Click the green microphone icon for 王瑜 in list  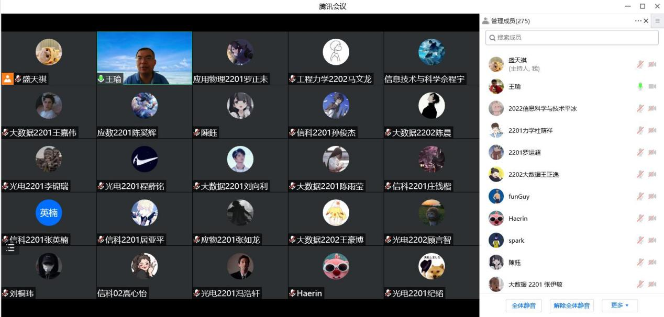tap(640, 86)
